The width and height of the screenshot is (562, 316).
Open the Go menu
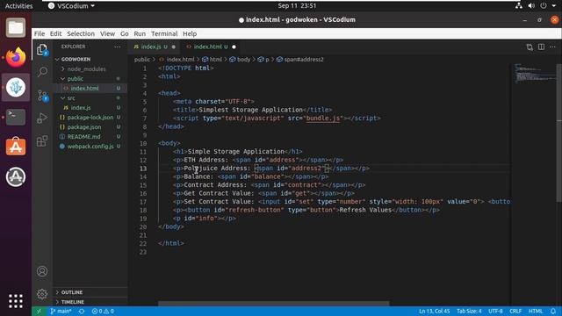125,33
